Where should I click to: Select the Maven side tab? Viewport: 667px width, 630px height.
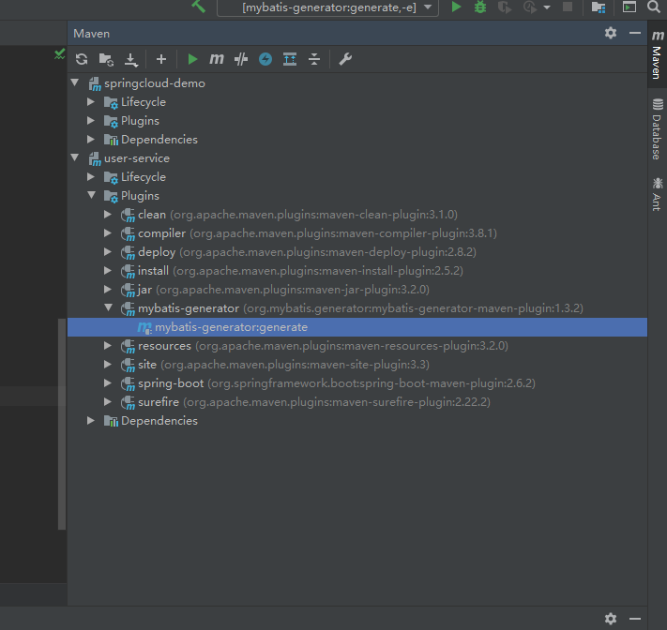tap(658, 54)
